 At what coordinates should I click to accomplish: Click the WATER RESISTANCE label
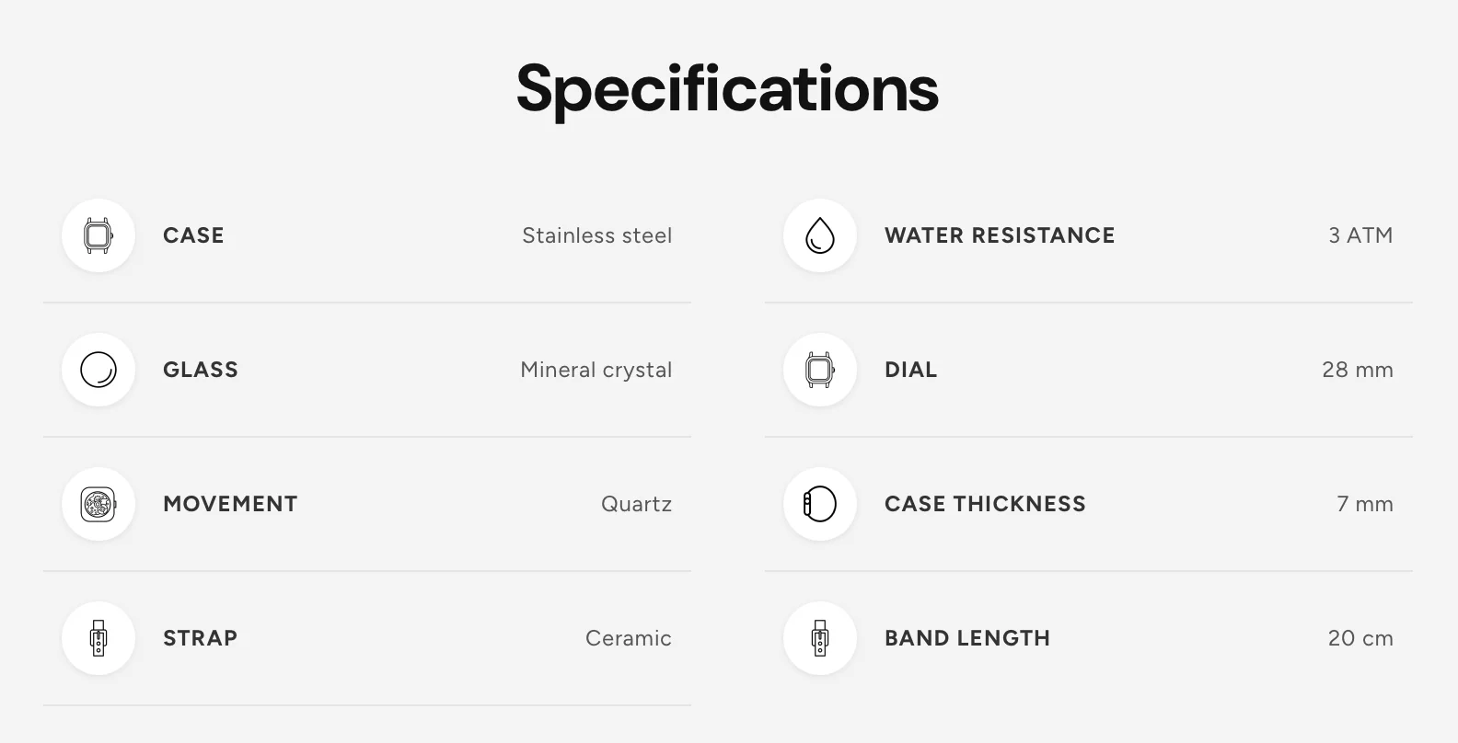1000,235
